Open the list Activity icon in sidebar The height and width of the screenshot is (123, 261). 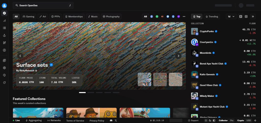pos(4,28)
